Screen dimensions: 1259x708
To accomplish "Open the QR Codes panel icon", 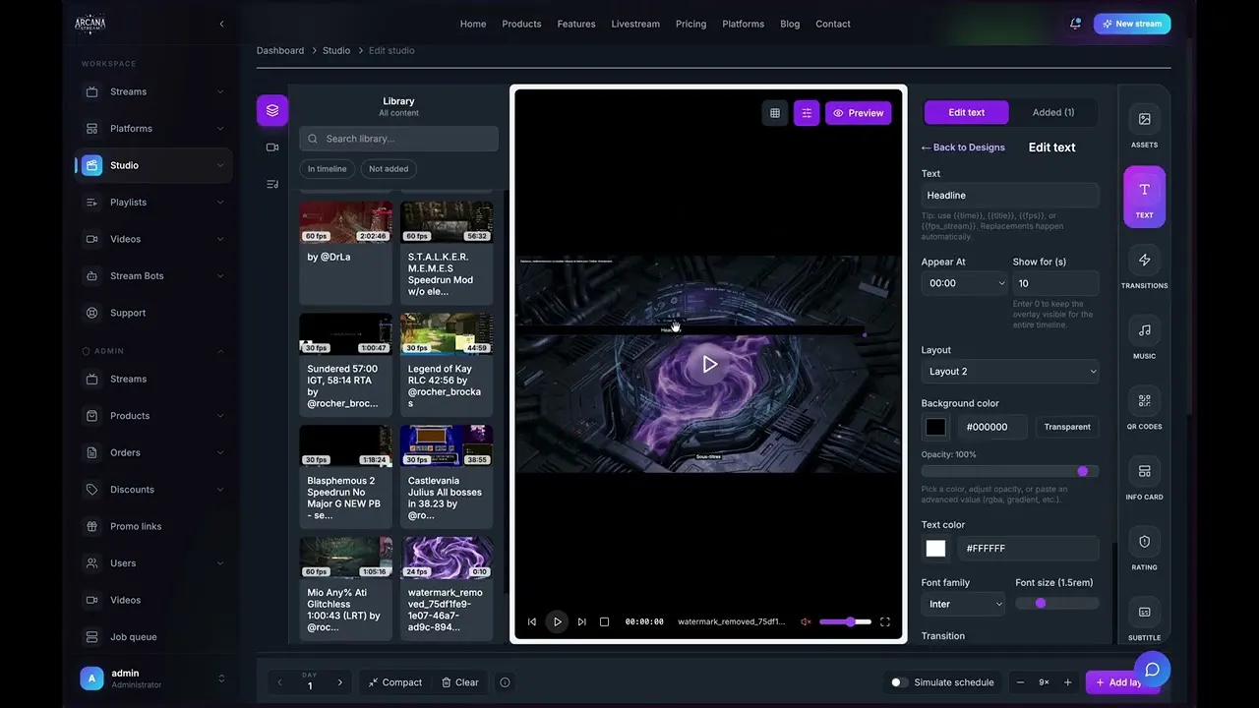I will click(1144, 401).
